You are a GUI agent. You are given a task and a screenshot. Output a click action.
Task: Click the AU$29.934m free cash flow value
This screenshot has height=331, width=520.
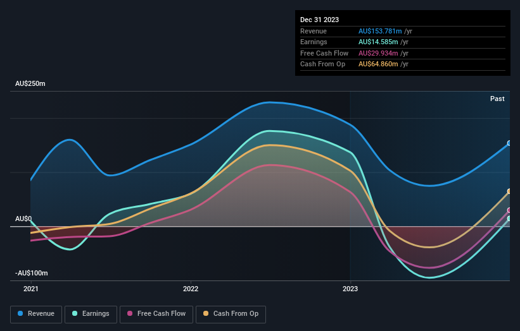(x=378, y=53)
